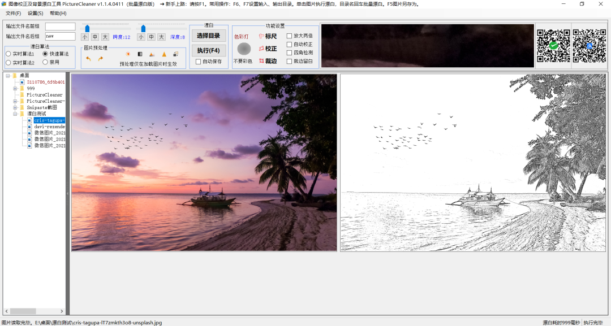Expand the 999 folder in tree
Image resolution: width=611 pixels, height=326 pixels.
click(15, 88)
